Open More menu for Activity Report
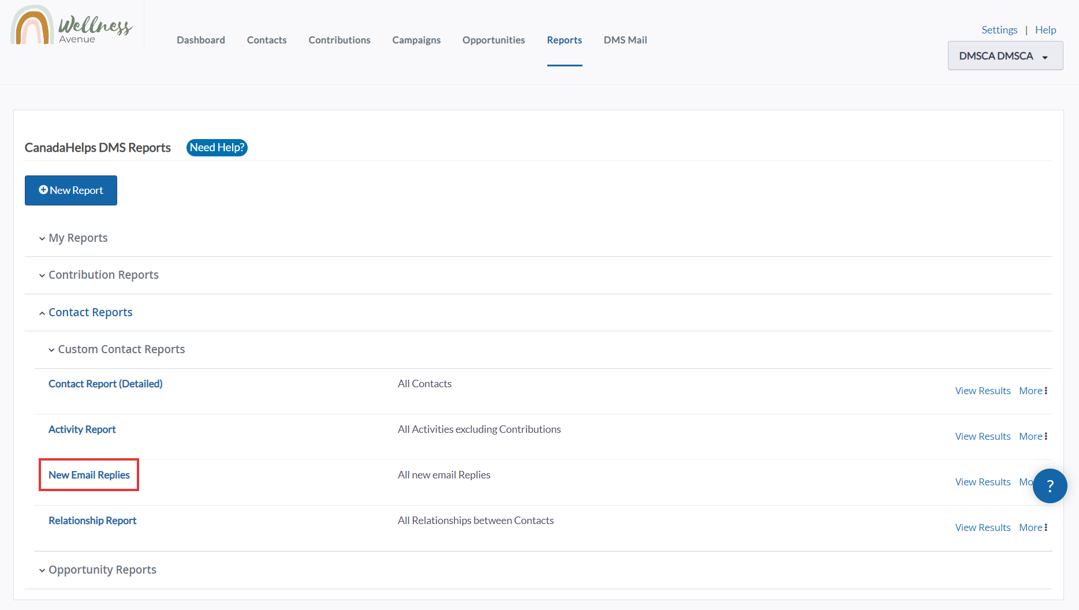The width and height of the screenshot is (1079, 610). point(1033,436)
